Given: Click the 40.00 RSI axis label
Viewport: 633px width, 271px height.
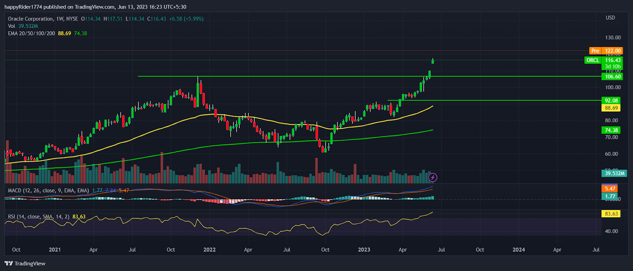Looking at the screenshot, I should 611,232.
